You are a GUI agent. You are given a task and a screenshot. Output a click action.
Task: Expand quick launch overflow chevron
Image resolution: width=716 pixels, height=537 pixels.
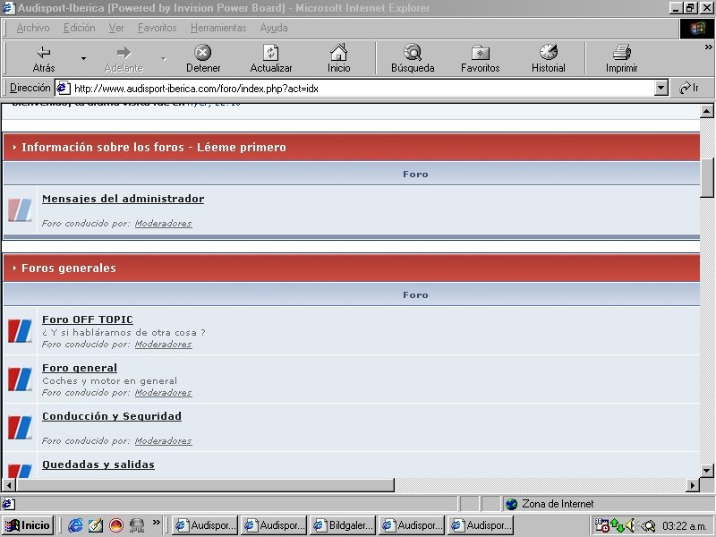click(x=157, y=522)
